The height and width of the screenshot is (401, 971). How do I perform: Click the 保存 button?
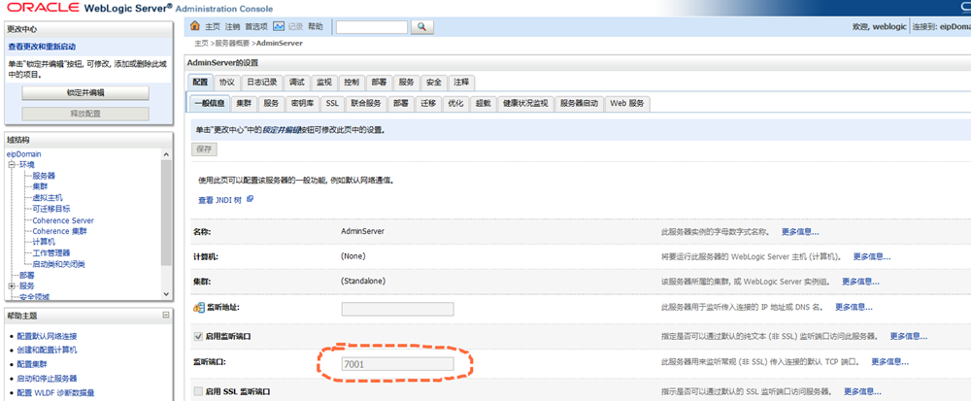click(x=204, y=150)
